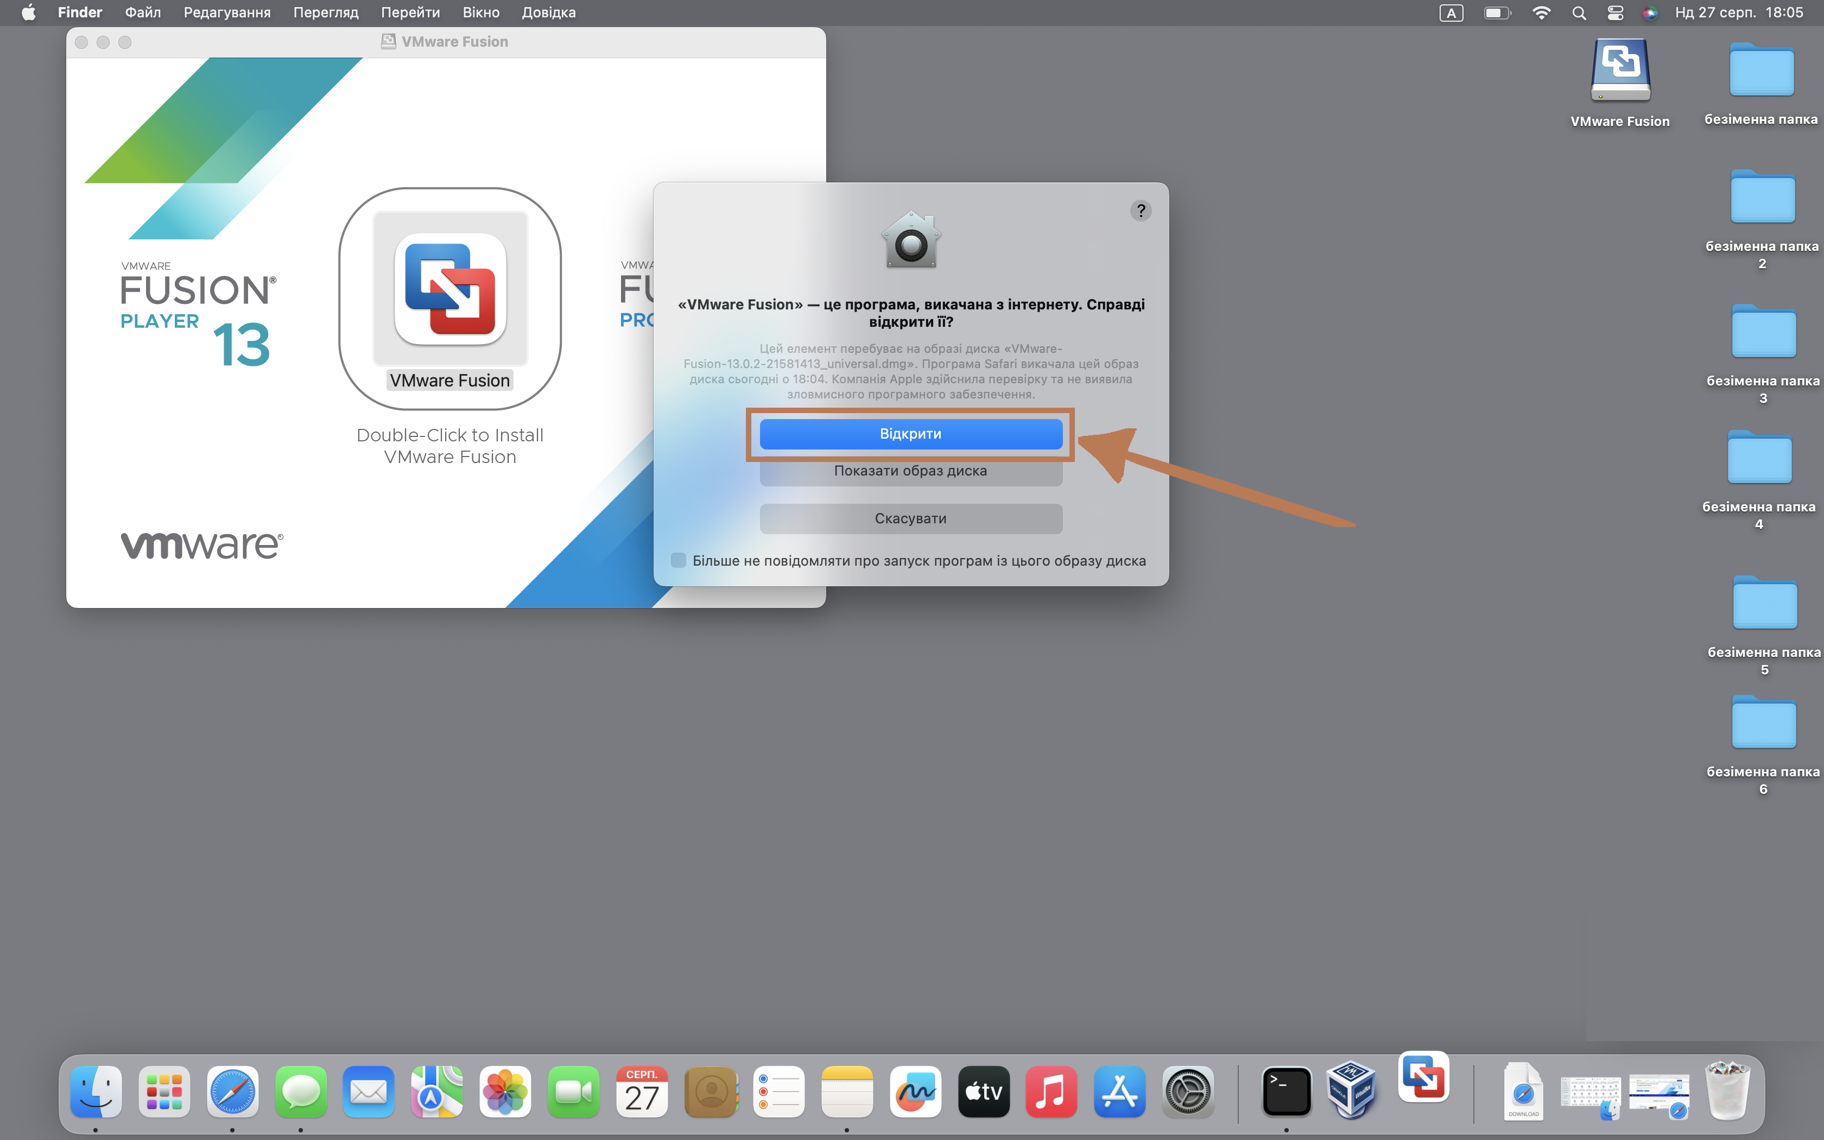This screenshot has height=1140, width=1824.
Task: Open the Apple menu
Action: pyautogui.click(x=29, y=13)
